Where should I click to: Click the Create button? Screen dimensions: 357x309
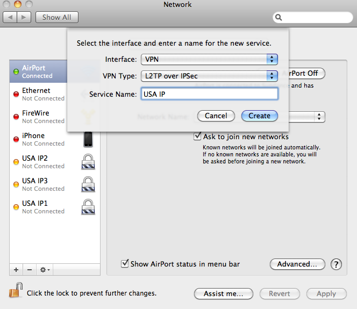coord(260,116)
